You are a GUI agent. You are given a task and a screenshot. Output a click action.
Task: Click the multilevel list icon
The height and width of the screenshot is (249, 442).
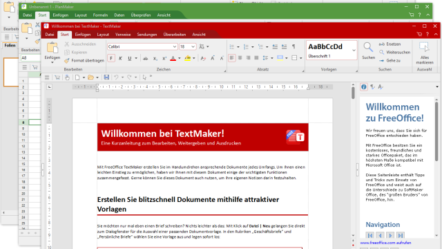point(260,46)
